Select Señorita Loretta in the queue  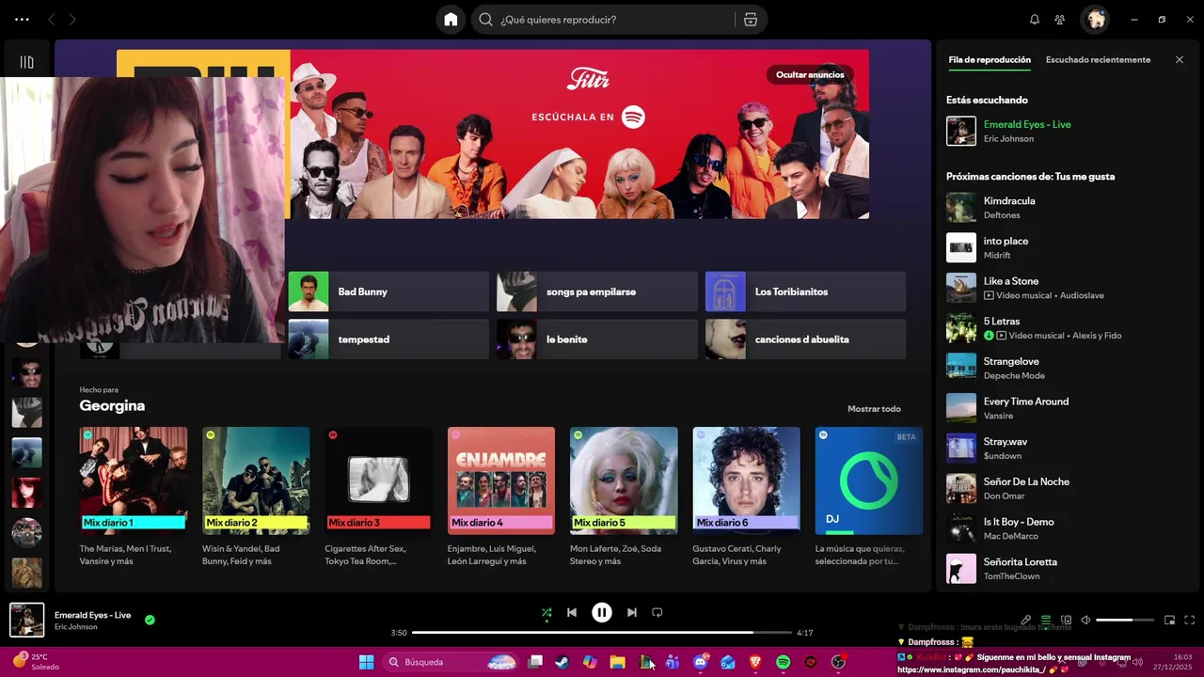pyautogui.click(x=1067, y=569)
